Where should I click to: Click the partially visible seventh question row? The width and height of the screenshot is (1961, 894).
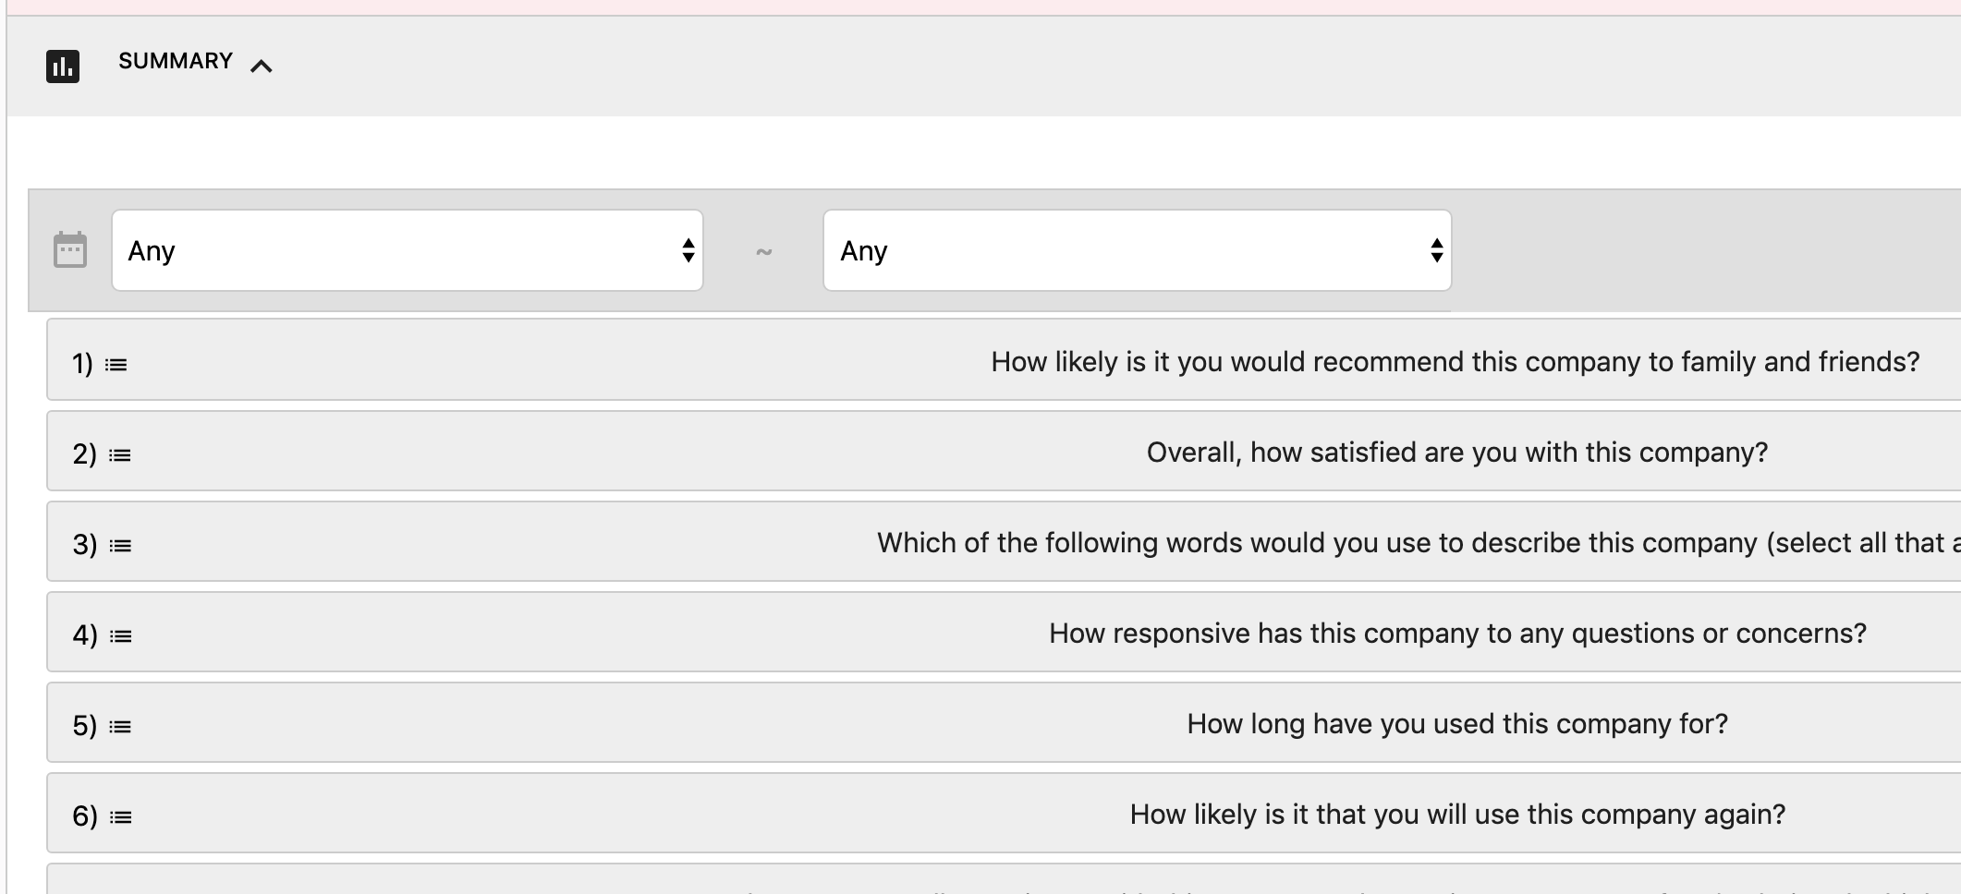[1004, 882]
